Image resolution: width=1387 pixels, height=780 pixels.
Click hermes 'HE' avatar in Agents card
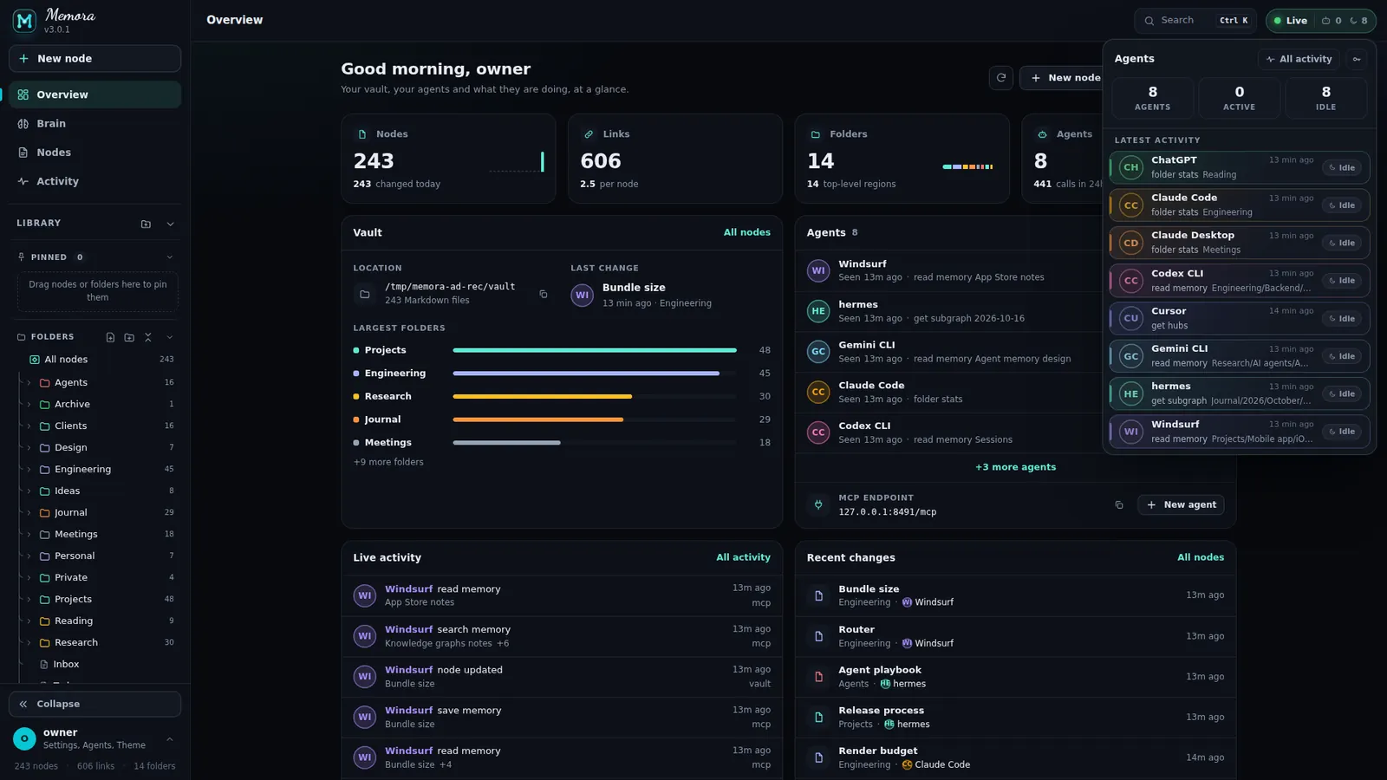click(818, 311)
